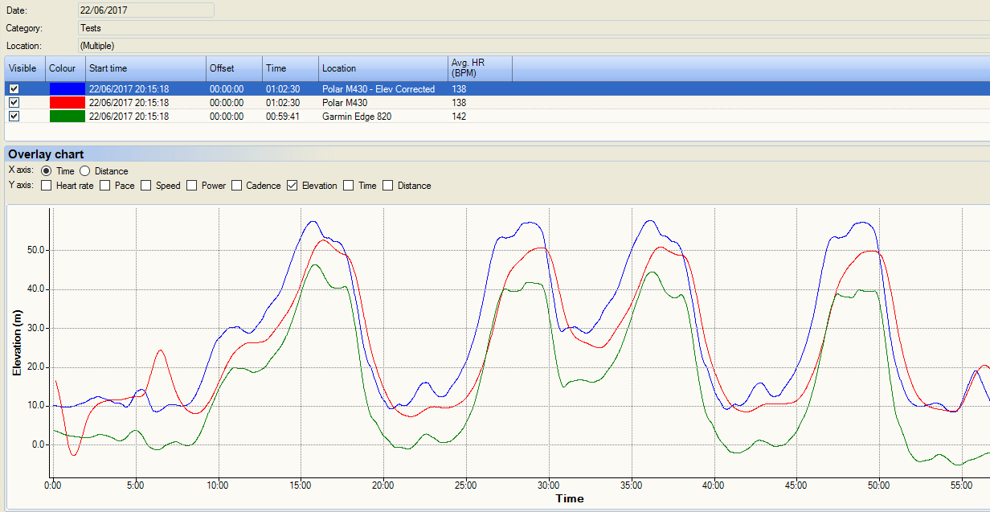
Task: Hide the Garmin Edge 820 track
Action: click(14, 117)
